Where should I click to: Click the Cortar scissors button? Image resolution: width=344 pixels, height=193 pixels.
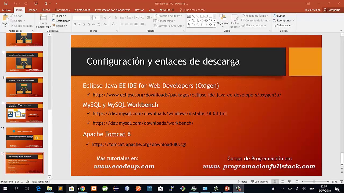point(16,16)
